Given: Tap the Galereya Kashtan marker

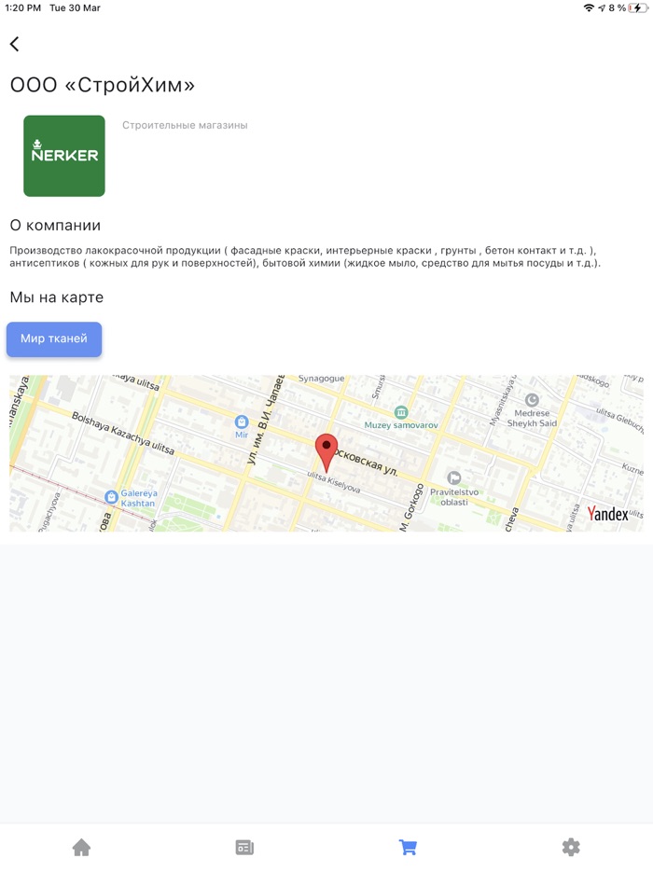Looking at the screenshot, I should click(x=111, y=497).
